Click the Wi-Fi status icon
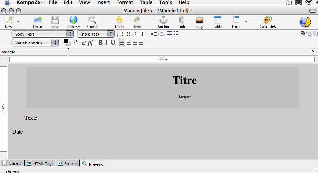 pyautogui.click(x=309, y=2)
